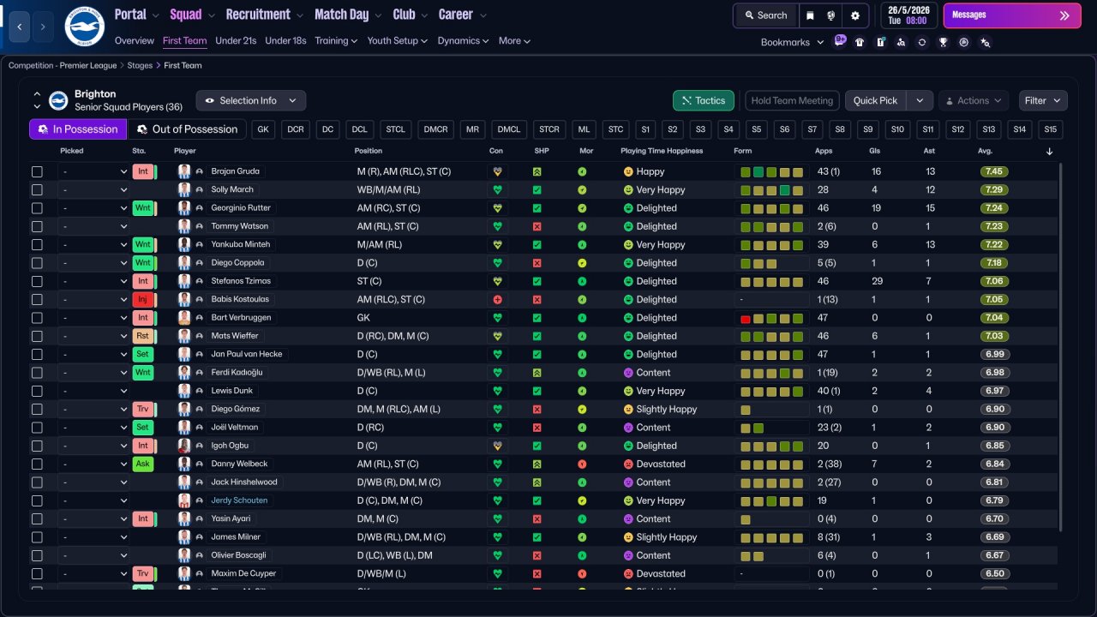Open the Picked dropdown for Georginio Rutter
1097x617 pixels.
[x=93, y=208]
